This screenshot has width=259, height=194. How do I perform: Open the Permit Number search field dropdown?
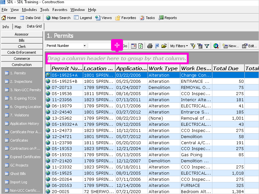coord(84,46)
